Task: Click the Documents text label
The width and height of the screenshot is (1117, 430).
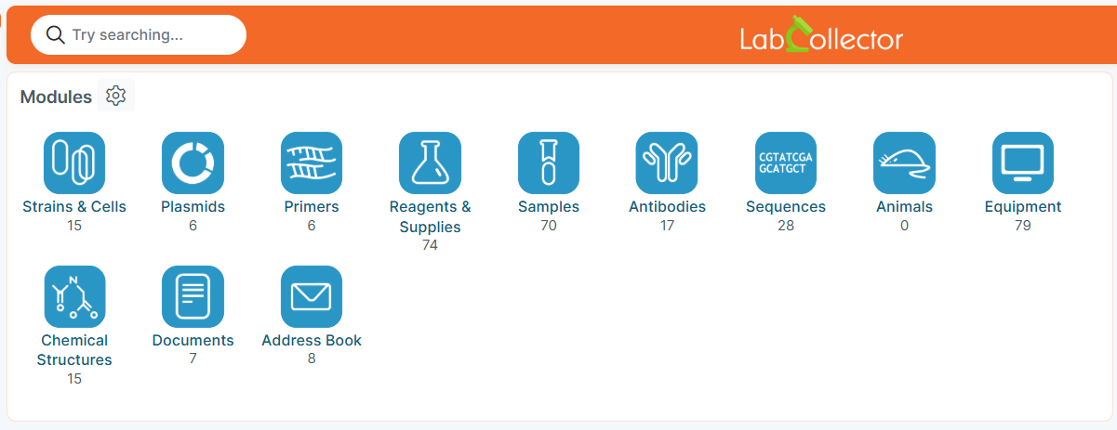Action: point(193,341)
